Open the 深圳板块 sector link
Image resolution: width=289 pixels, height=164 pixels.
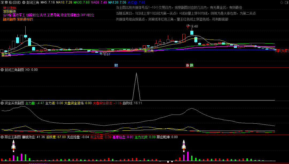(x=10, y=11)
